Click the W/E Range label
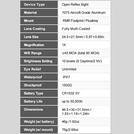Image resolution: width=134 pixels, height=134 pixels. click(33, 53)
